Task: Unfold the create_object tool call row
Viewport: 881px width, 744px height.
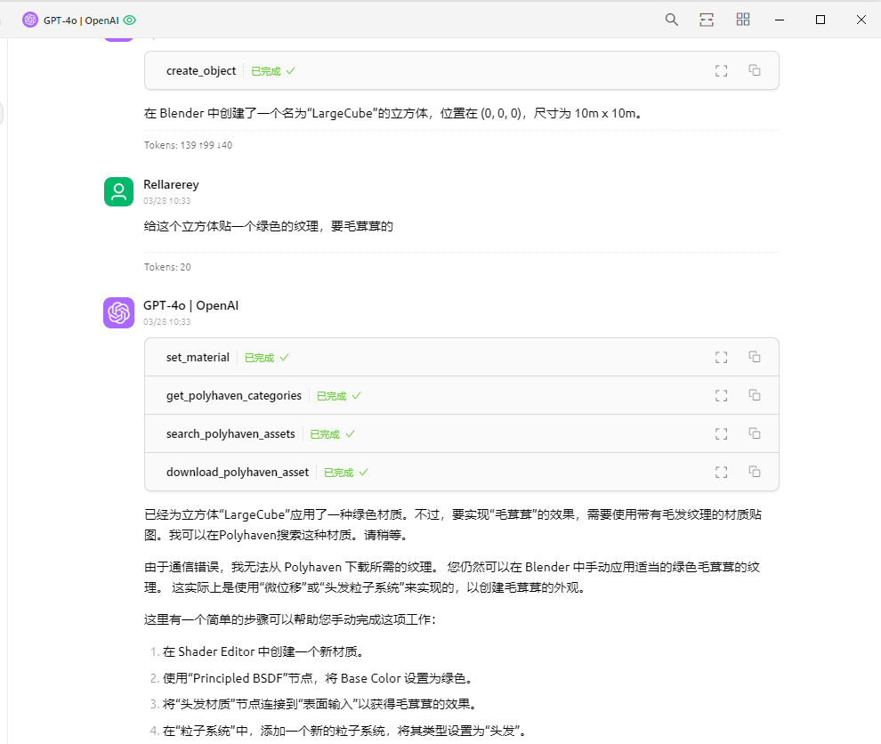Action: tap(461, 71)
